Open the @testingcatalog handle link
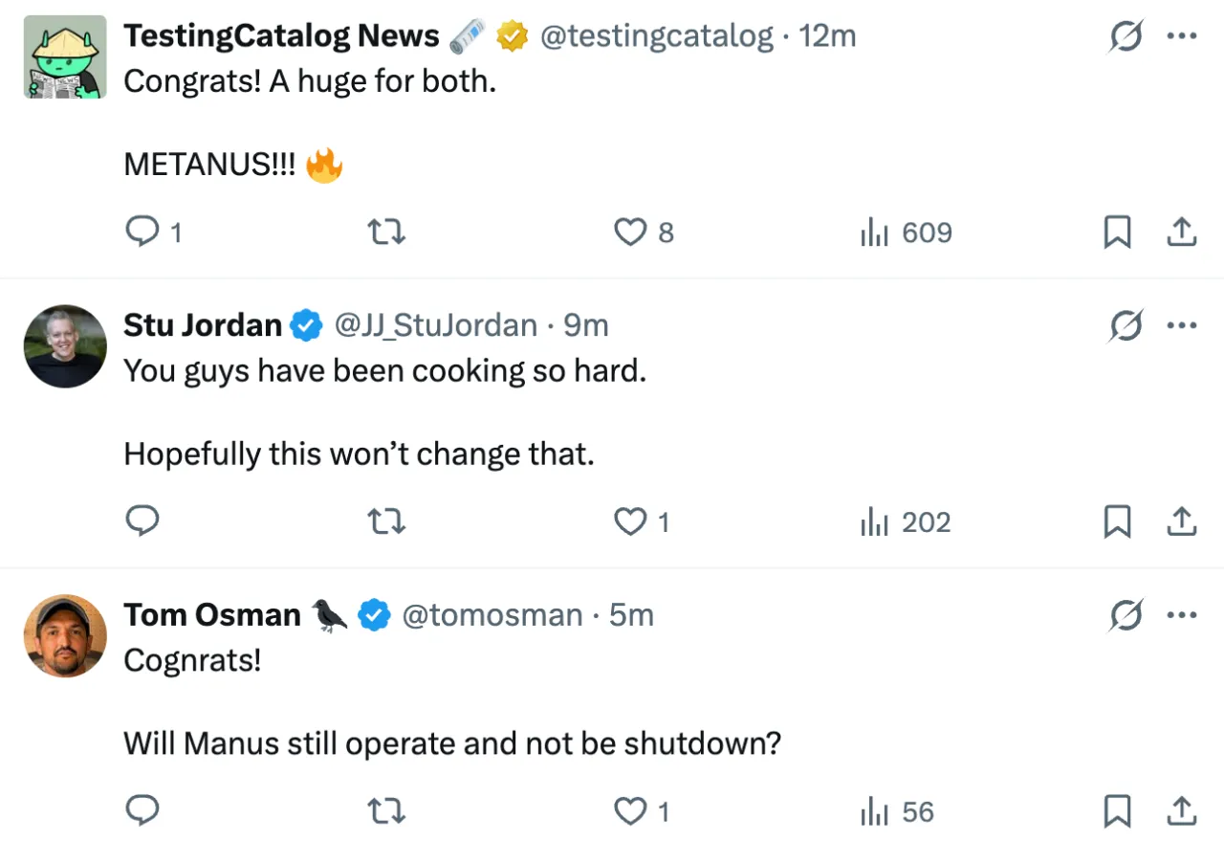 click(x=656, y=36)
